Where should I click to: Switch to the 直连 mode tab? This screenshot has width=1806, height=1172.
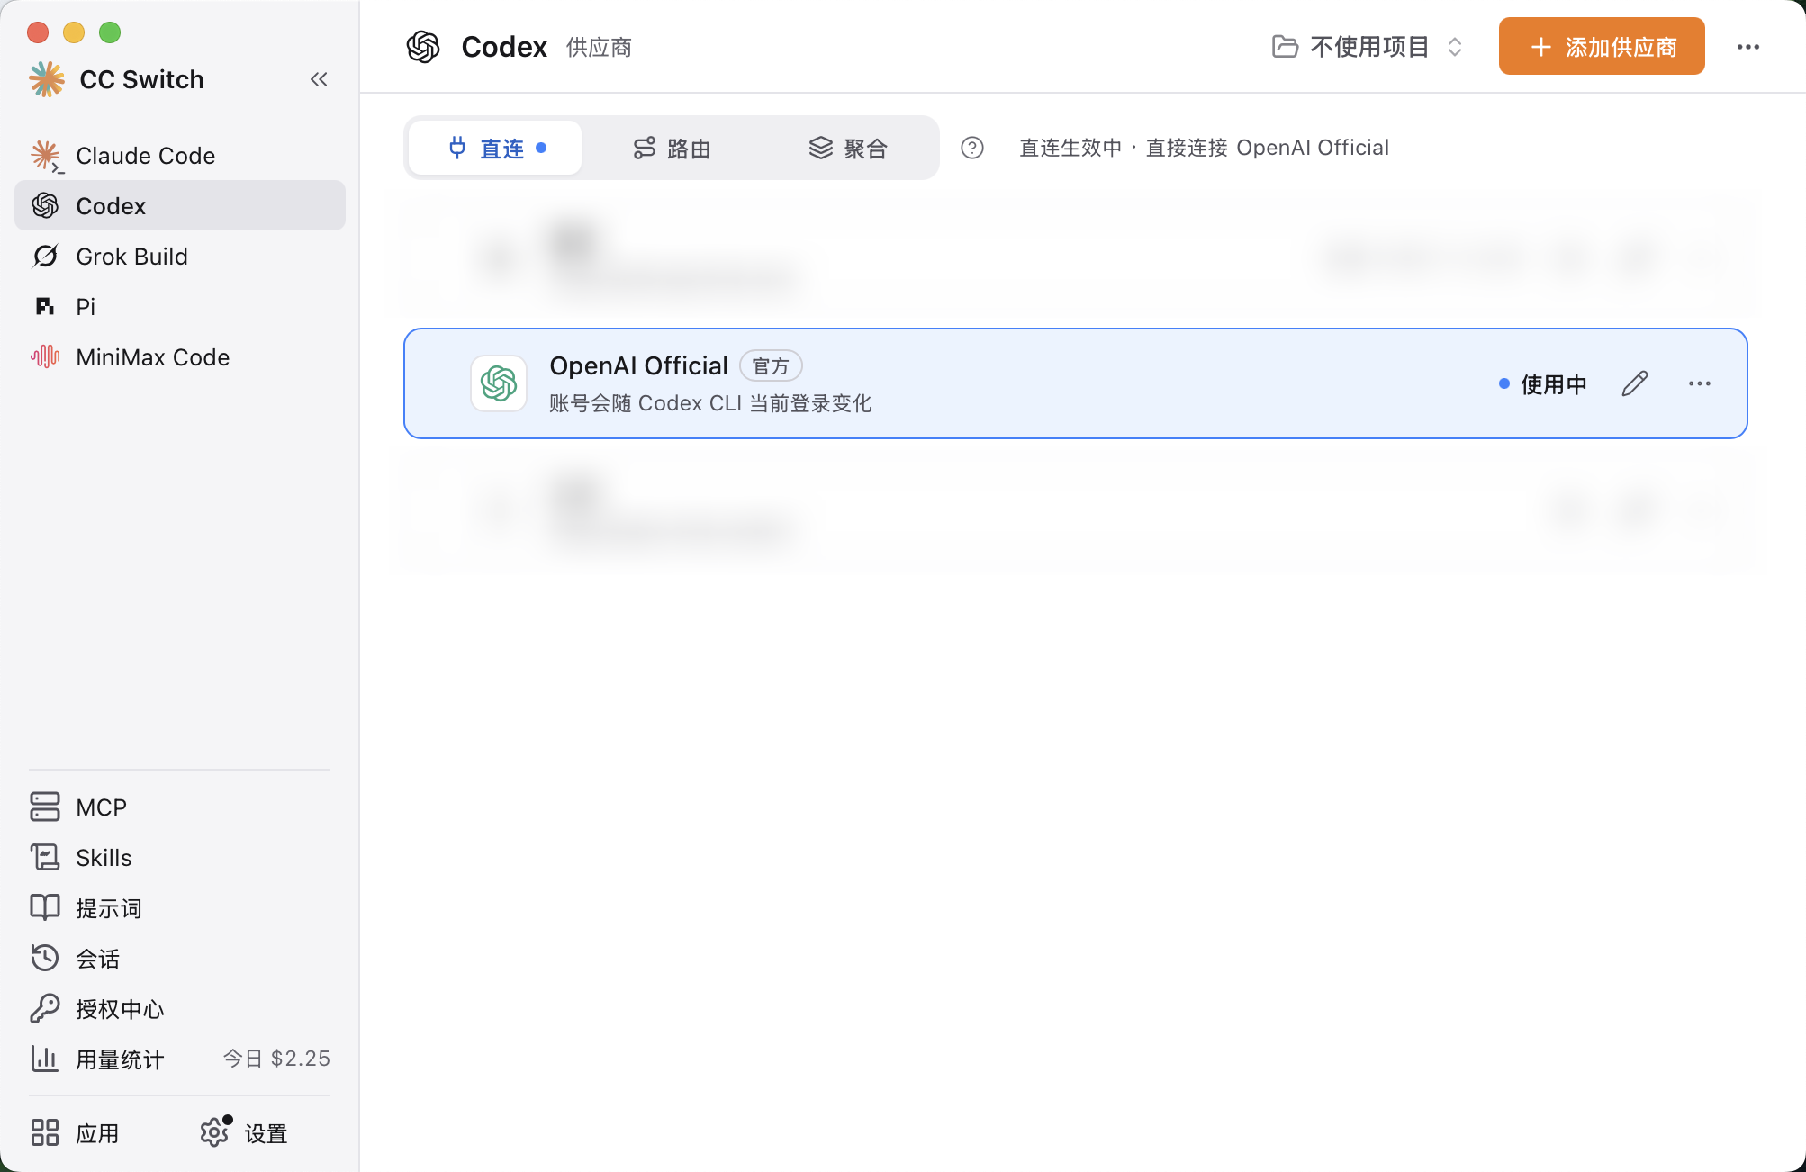tap(495, 148)
